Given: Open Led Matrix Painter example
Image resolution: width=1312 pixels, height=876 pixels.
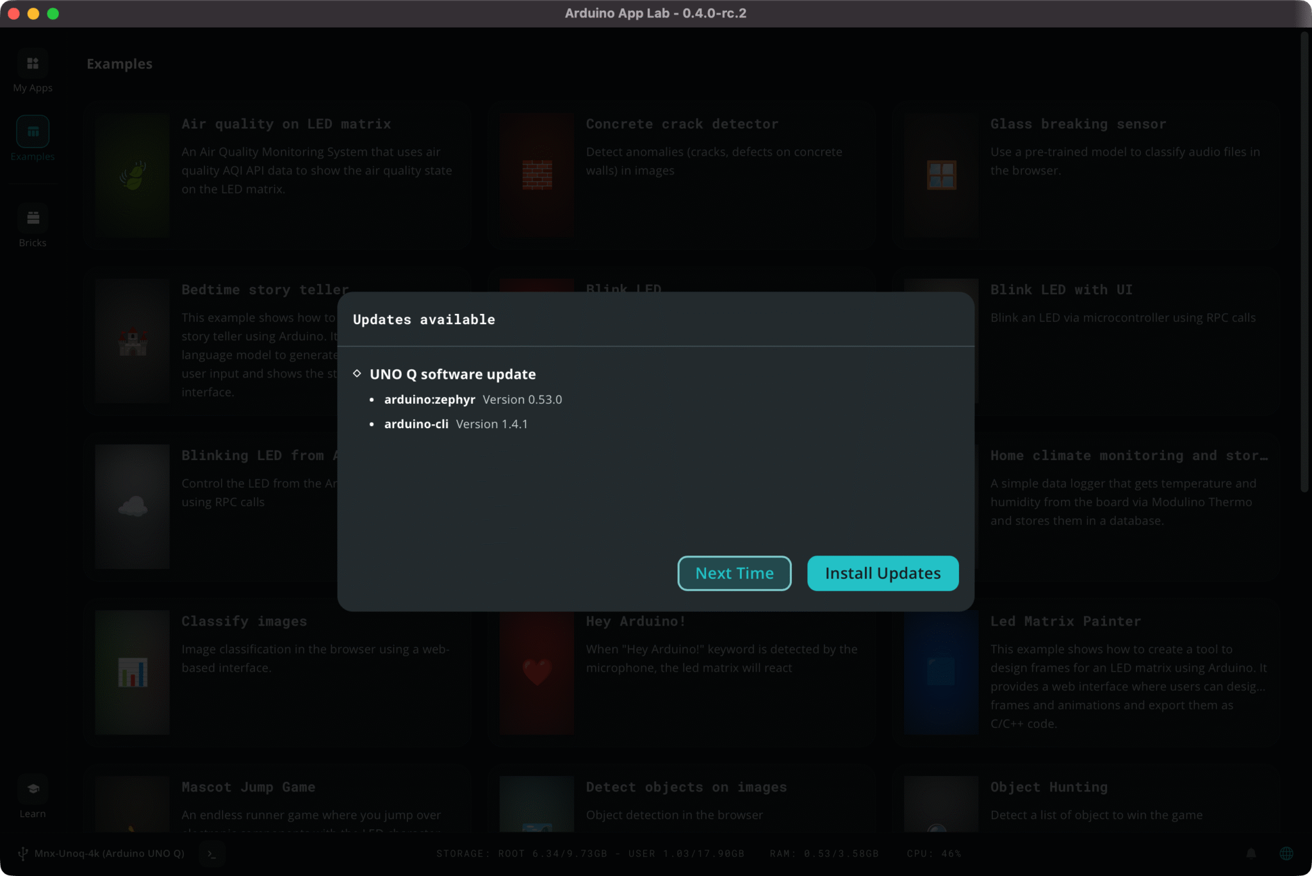Looking at the screenshot, I should pos(1065,621).
